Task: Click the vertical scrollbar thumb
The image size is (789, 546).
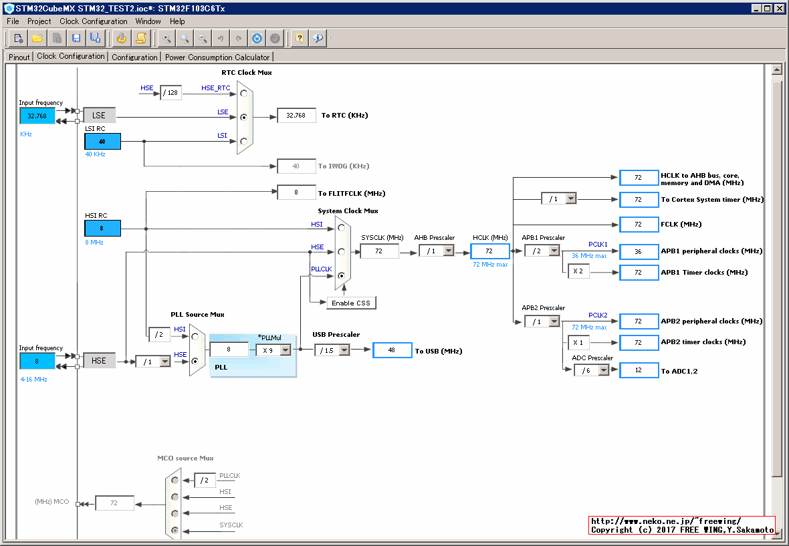Action: 777,279
